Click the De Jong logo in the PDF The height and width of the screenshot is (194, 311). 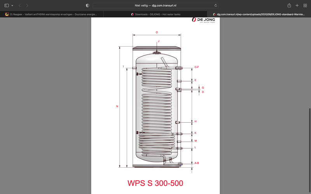pyautogui.click(x=203, y=20)
